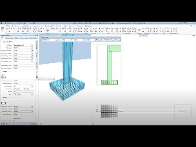Click the Hakenlänge Anfang input field
The image size is (196, 147).
pyautogui.click(x=23, y=109)
